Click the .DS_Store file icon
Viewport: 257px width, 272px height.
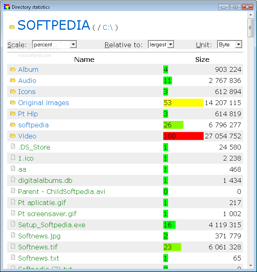13,146
